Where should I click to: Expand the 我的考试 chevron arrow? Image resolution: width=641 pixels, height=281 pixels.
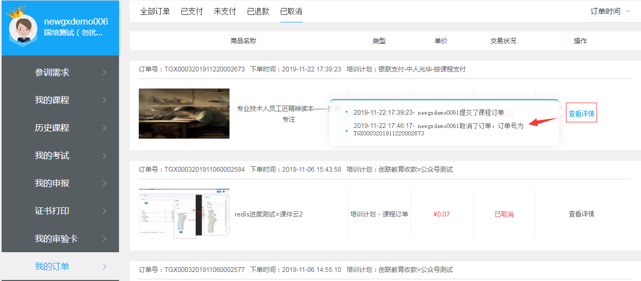[x=104, y=156]
